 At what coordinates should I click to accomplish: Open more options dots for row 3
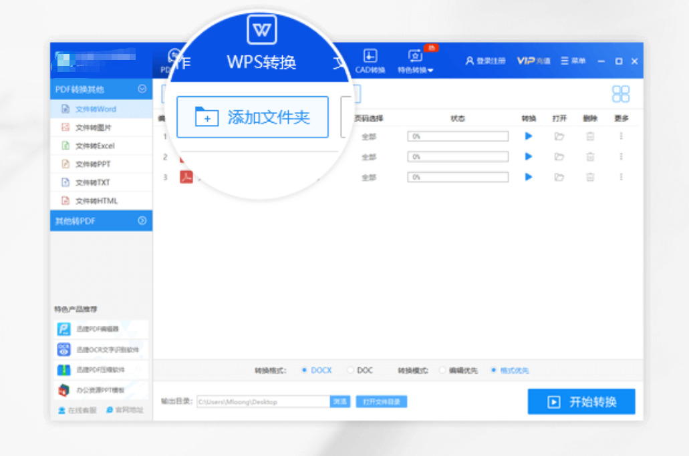coord(621,177)
